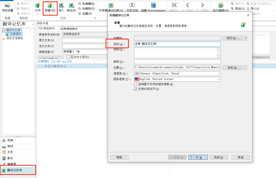Click the 批编辑(B) batch edit icon
The width and height of the screenshot is (276, 178).
click(x=86, y=4)
